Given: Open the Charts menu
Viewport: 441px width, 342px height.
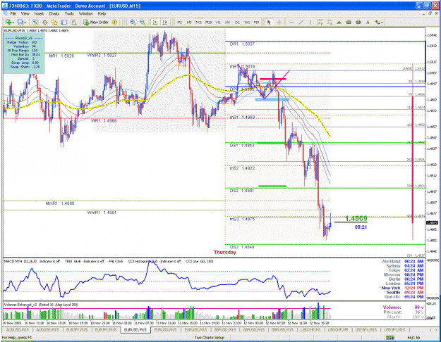Looking at the screenshot, I should pos(54,13).
